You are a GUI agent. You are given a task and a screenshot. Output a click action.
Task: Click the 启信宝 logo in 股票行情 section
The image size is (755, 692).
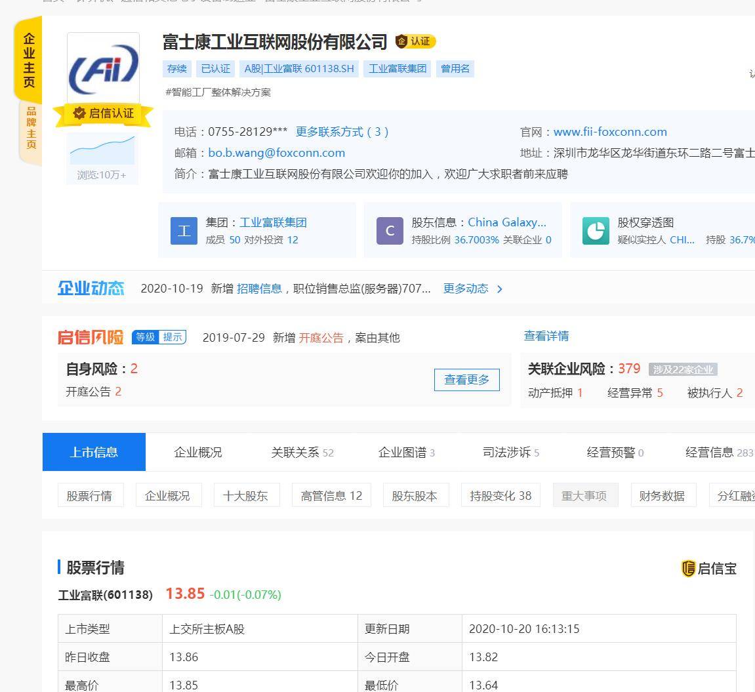point(709,569)
